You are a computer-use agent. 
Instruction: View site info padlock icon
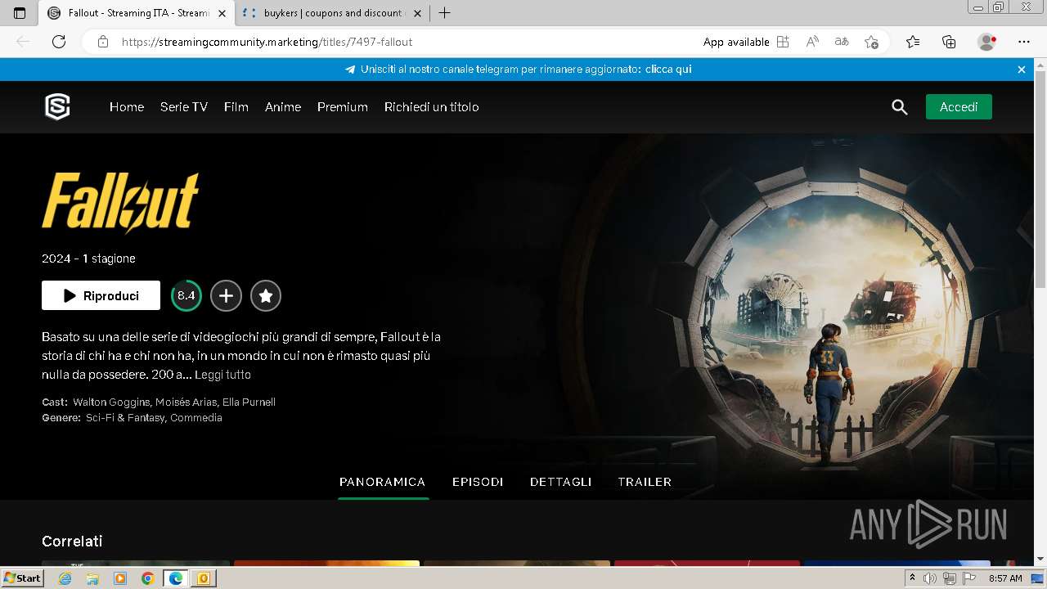tap(103, 42)
